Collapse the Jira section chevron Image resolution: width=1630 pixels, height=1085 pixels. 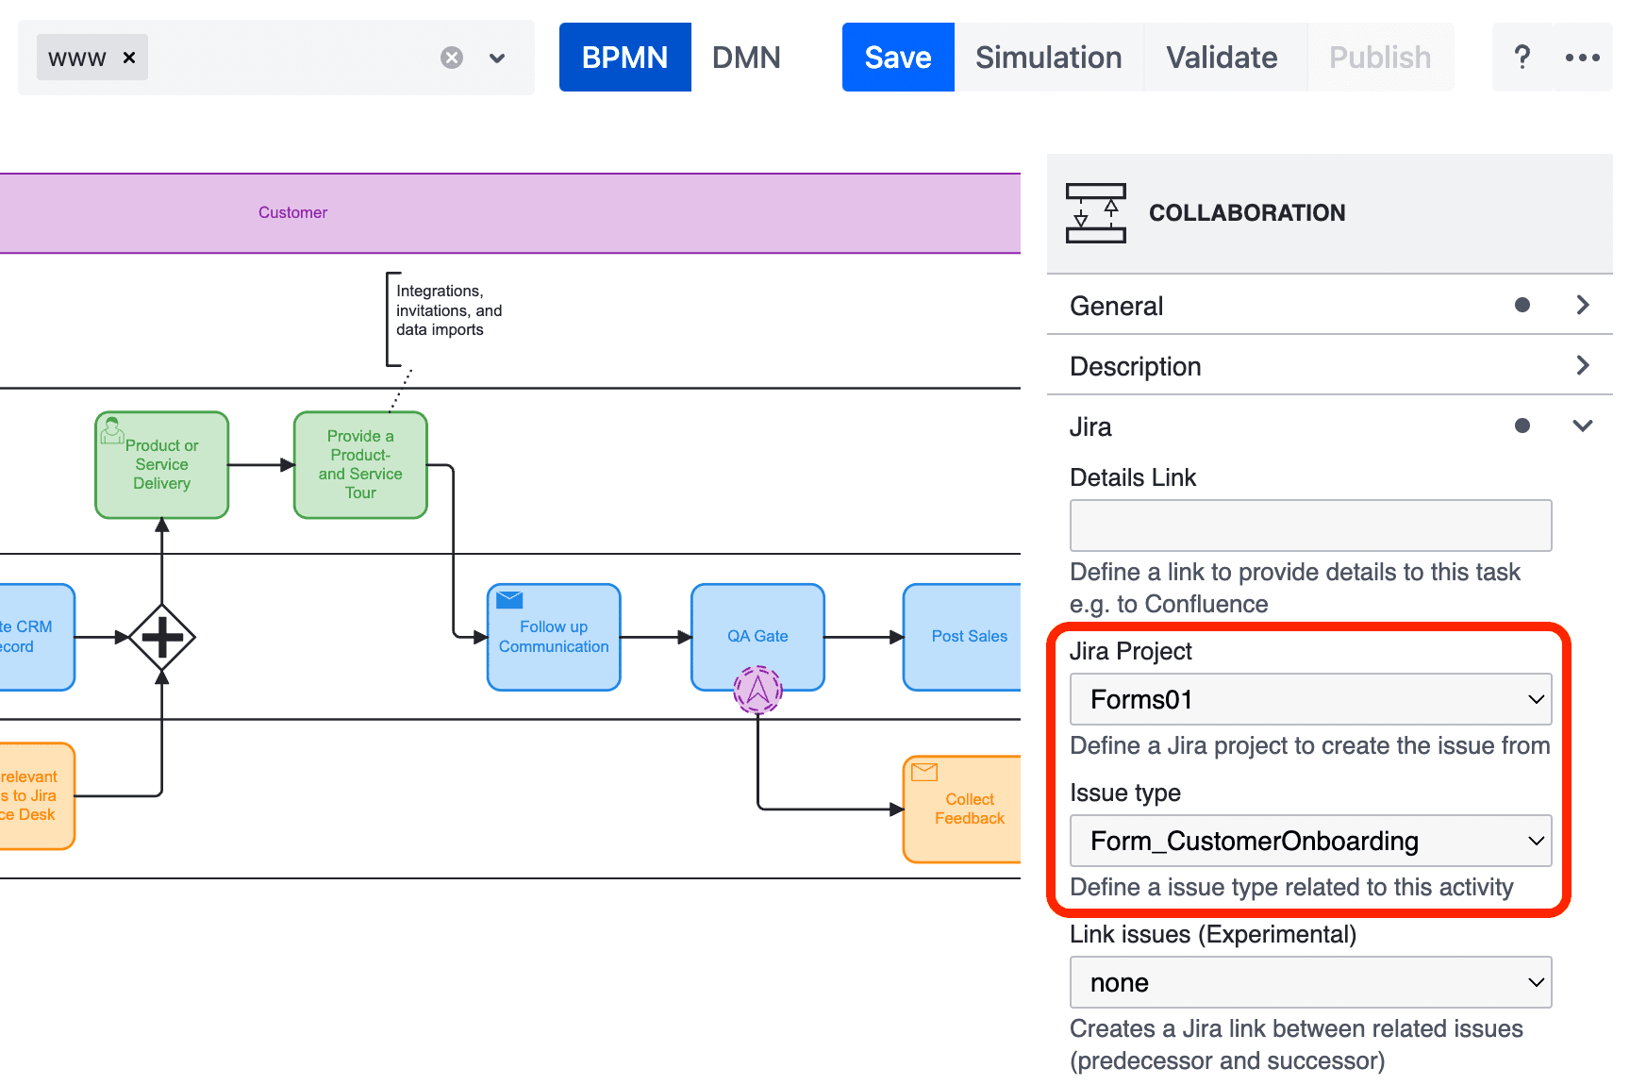[1582, 426]
